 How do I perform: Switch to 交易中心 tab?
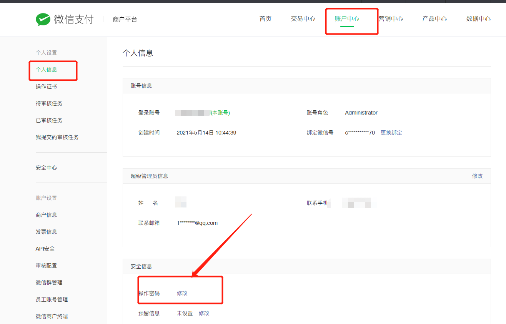pos(303,19)
